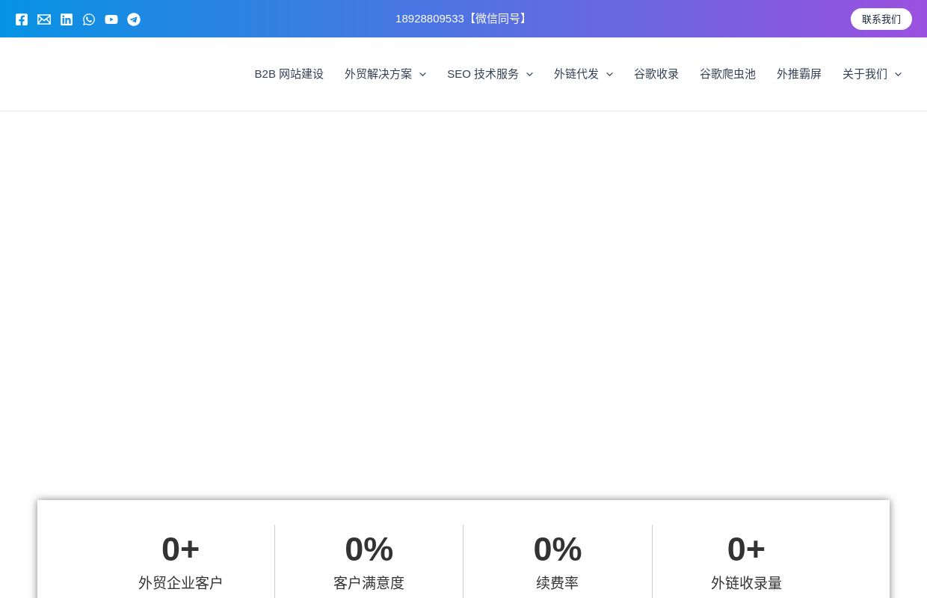Expand the SEO 技术服务 dropdown menu
This screenshot has height=598, width=927.
click(x=529, y=74)
